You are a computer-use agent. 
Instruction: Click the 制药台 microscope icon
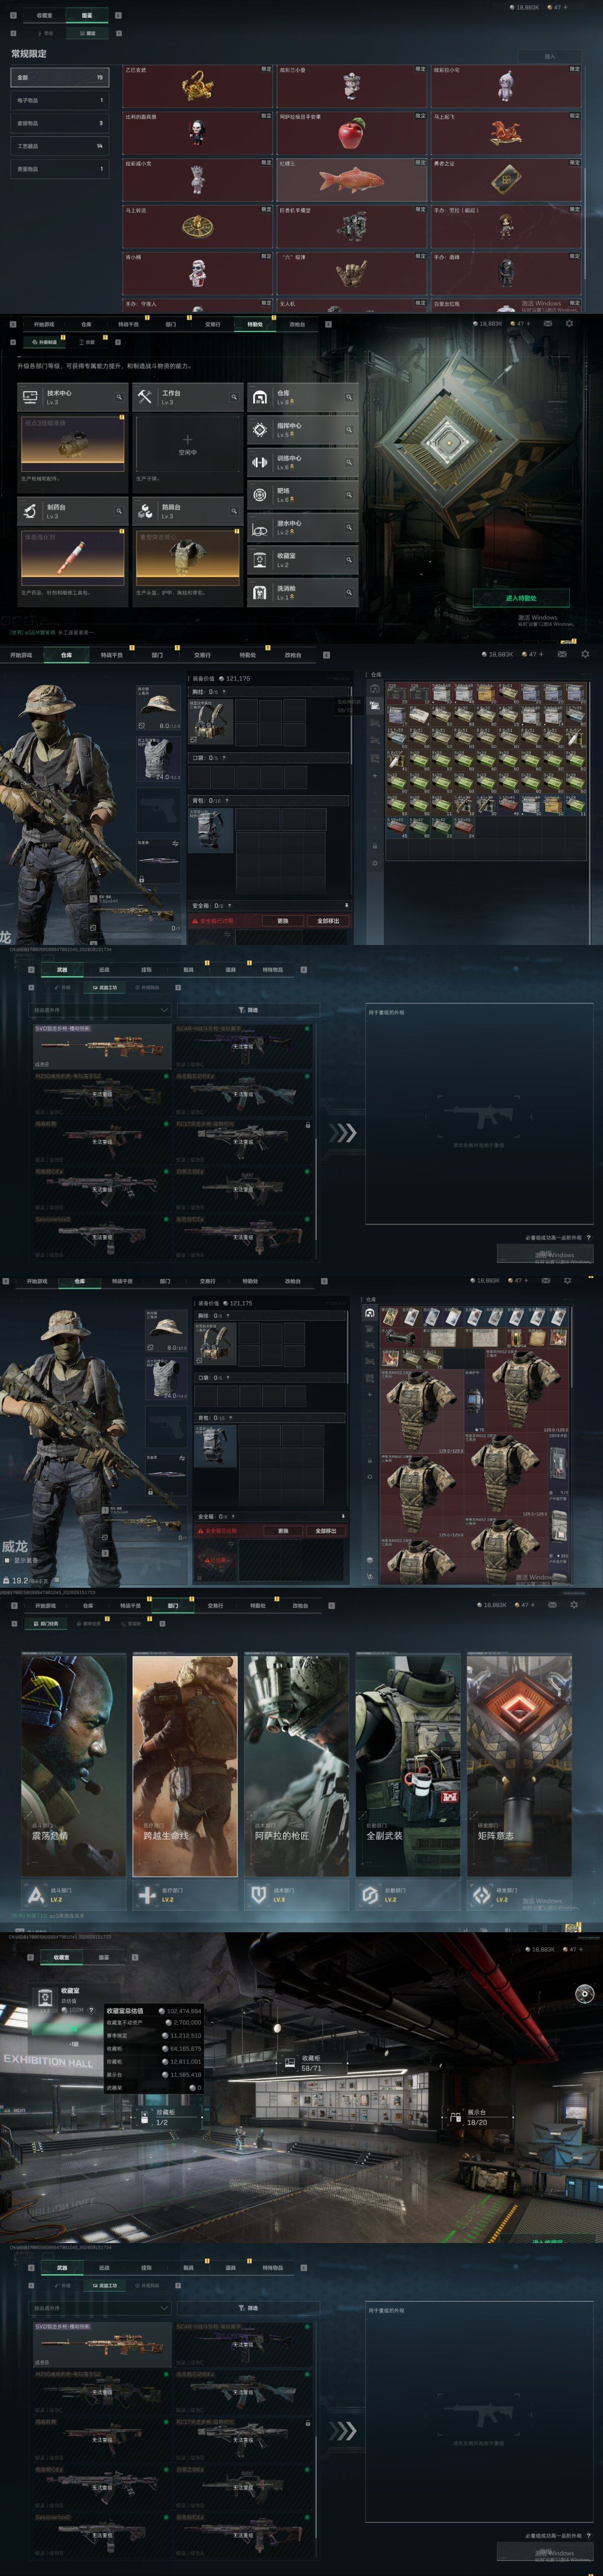coord(30,511)
